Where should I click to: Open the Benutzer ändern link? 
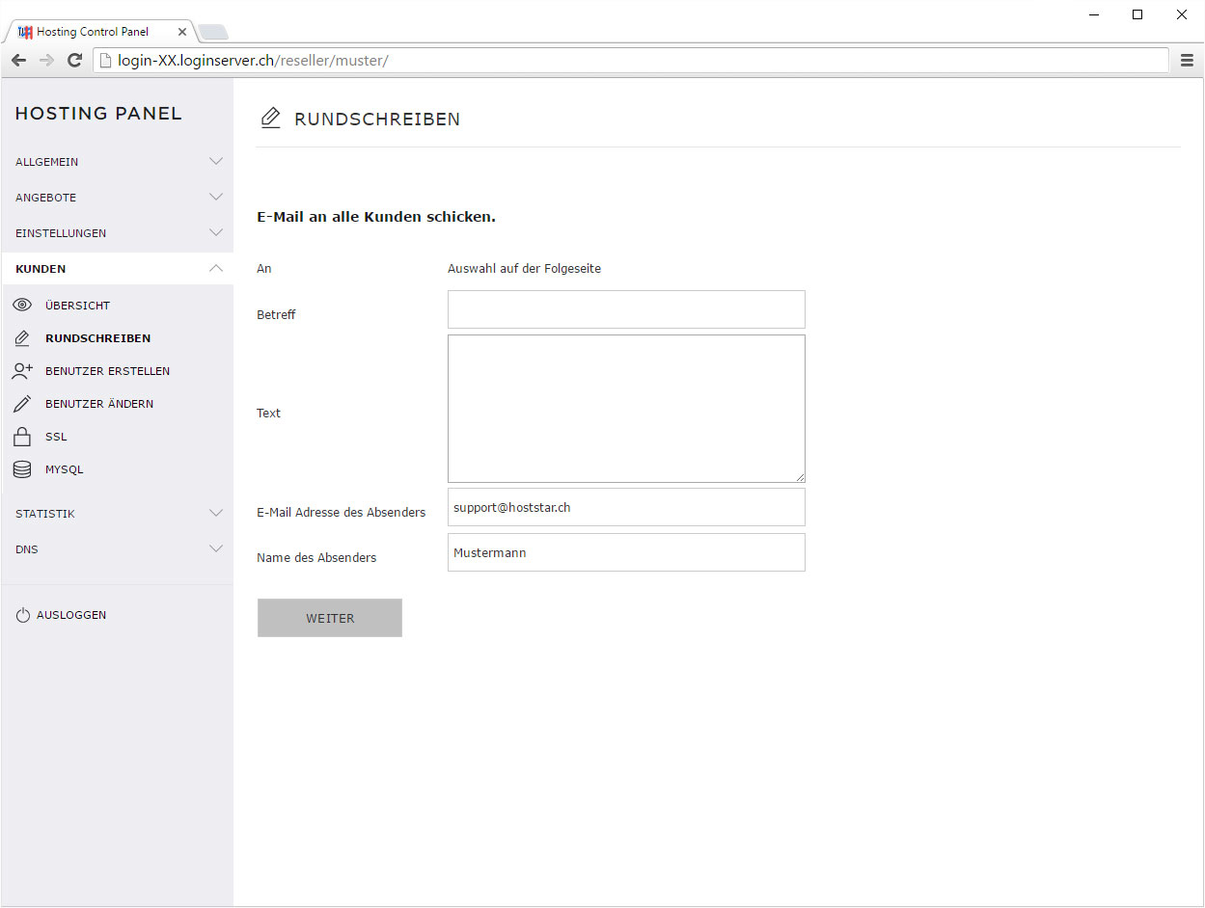click(99, 404)
